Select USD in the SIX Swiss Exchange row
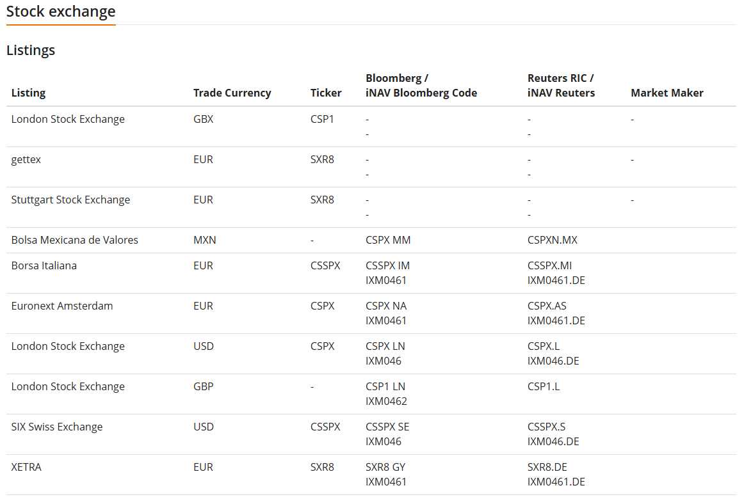 tap(204, 427)
